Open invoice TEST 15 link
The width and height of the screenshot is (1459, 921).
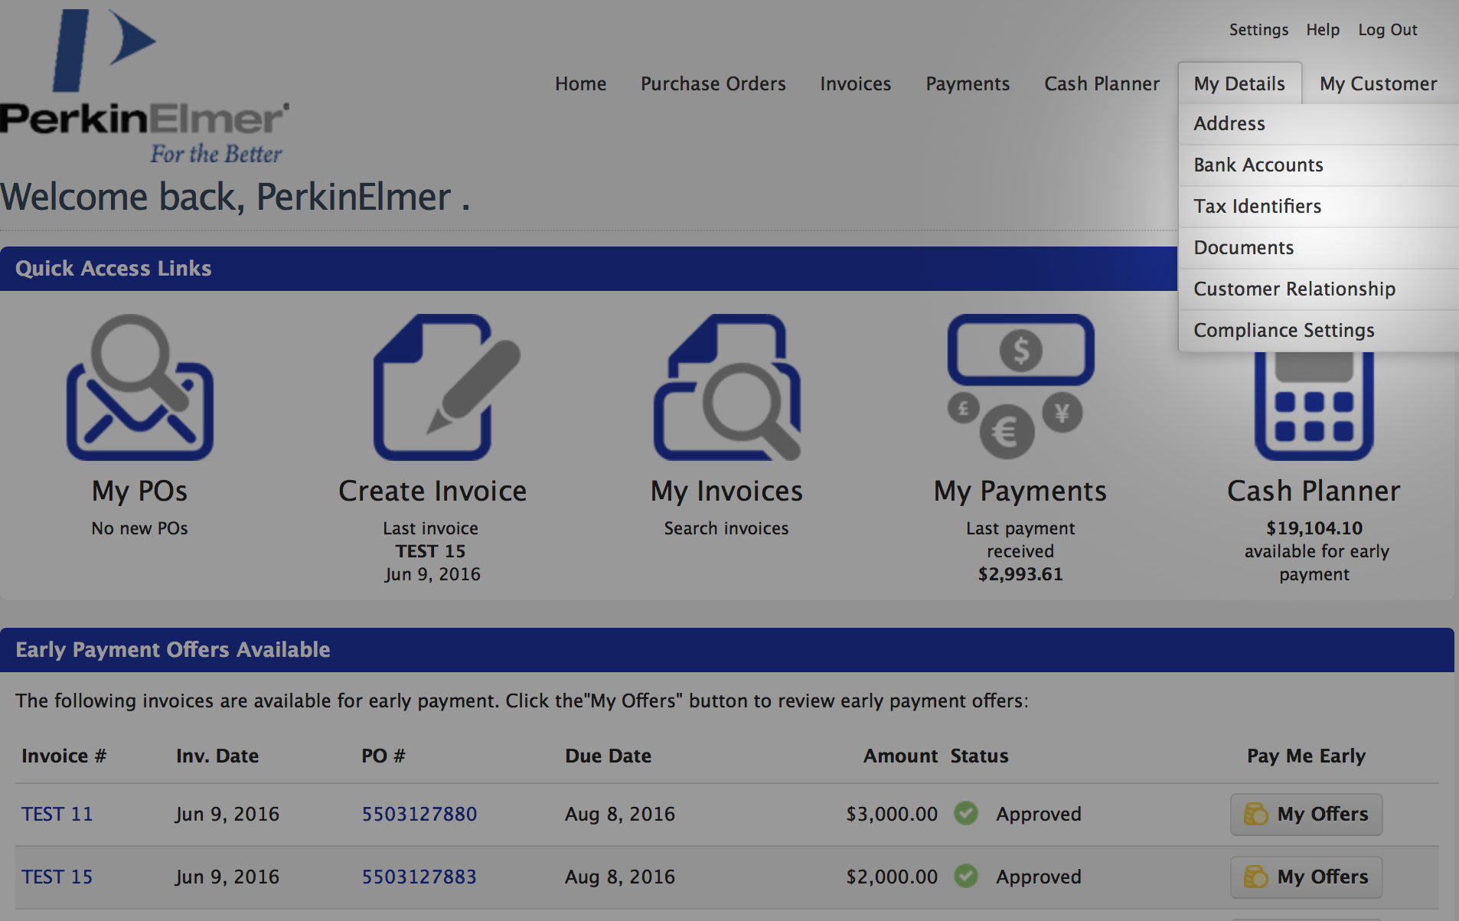pos(57,877)
